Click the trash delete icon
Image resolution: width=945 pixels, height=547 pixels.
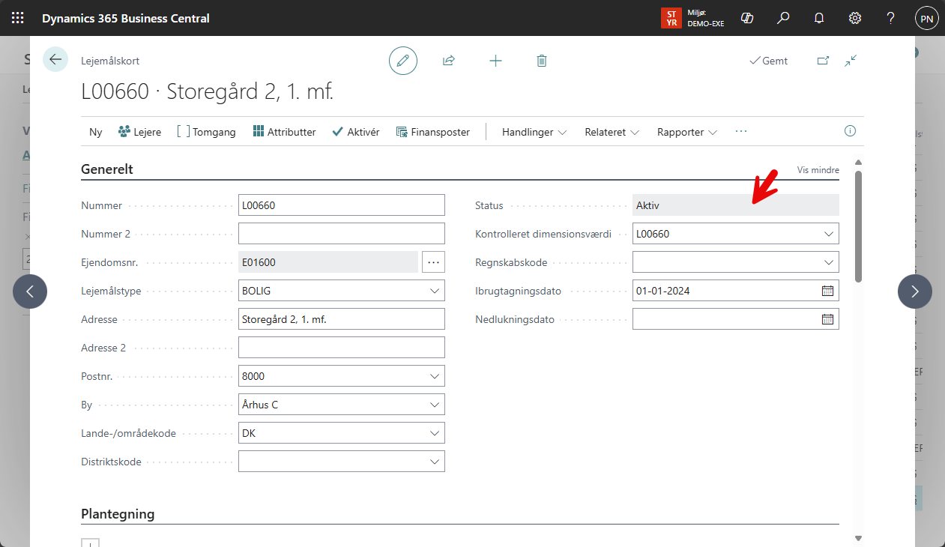[x=542, y=61]
